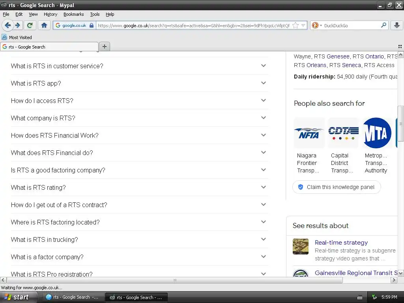Click the list all tabs icon
Image resolution: width=404 pixels, height=303 pixels.
(400, 47)
